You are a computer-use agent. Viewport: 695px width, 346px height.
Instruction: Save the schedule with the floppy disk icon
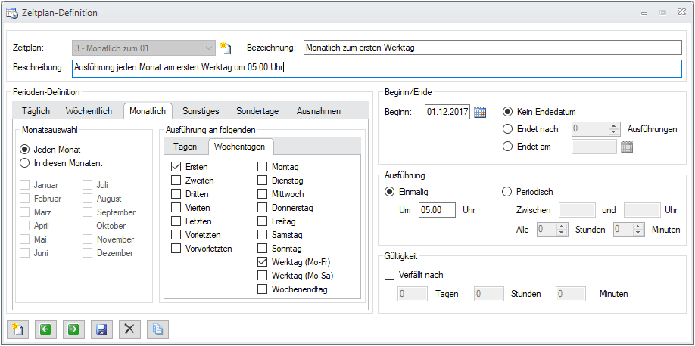tap(101, 329)
